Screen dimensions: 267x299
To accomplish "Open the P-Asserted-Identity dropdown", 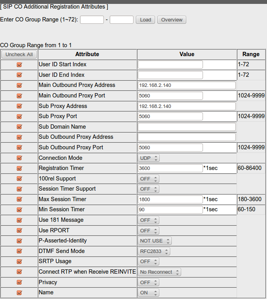I will [155, 241].
